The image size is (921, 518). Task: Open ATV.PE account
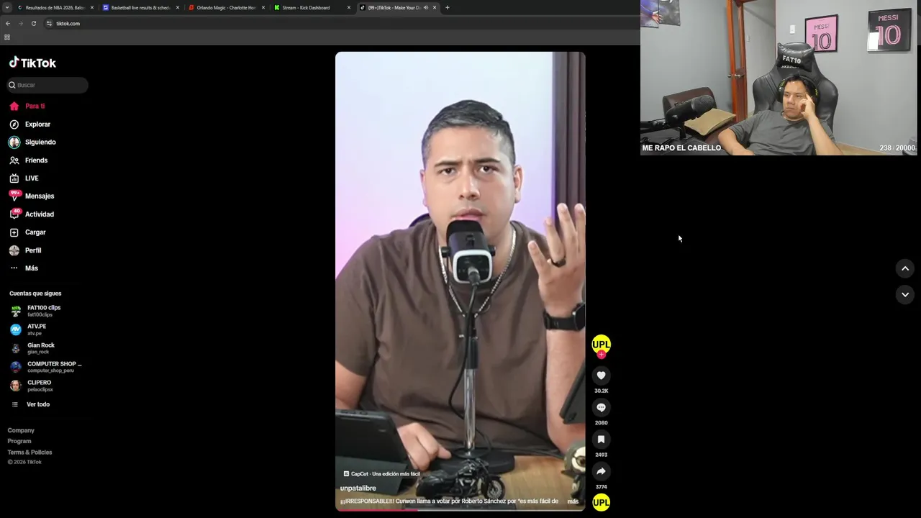(36, 330)
